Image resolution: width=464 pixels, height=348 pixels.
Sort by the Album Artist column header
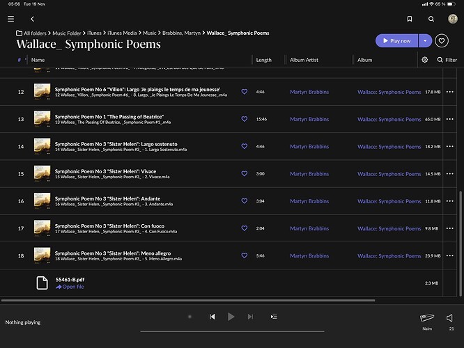tap(304, 60)
